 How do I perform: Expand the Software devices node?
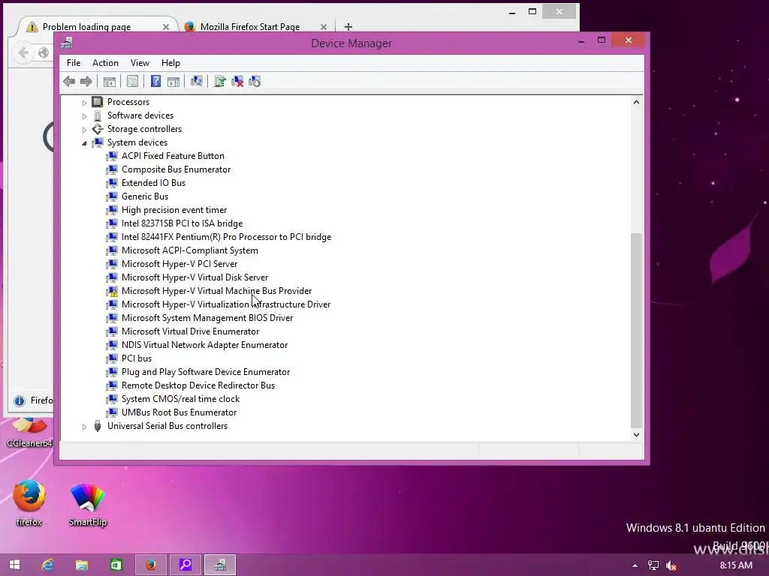(84, 116)
